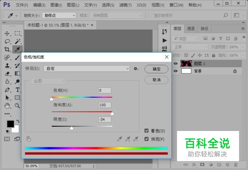Toggle layer filter on/off switch
Image resolution: width=248 pixels, height=170 pixels.
(244, 38)
